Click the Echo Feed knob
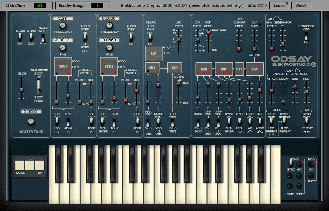The height and width of the screenshot is (211, 329). pyautogui.click(x=299, y=186)
